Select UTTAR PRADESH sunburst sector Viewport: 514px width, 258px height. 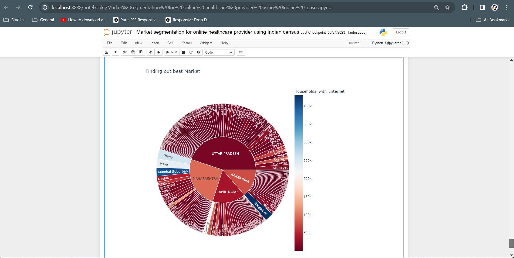pyautogui.click(x=225, y=153)
